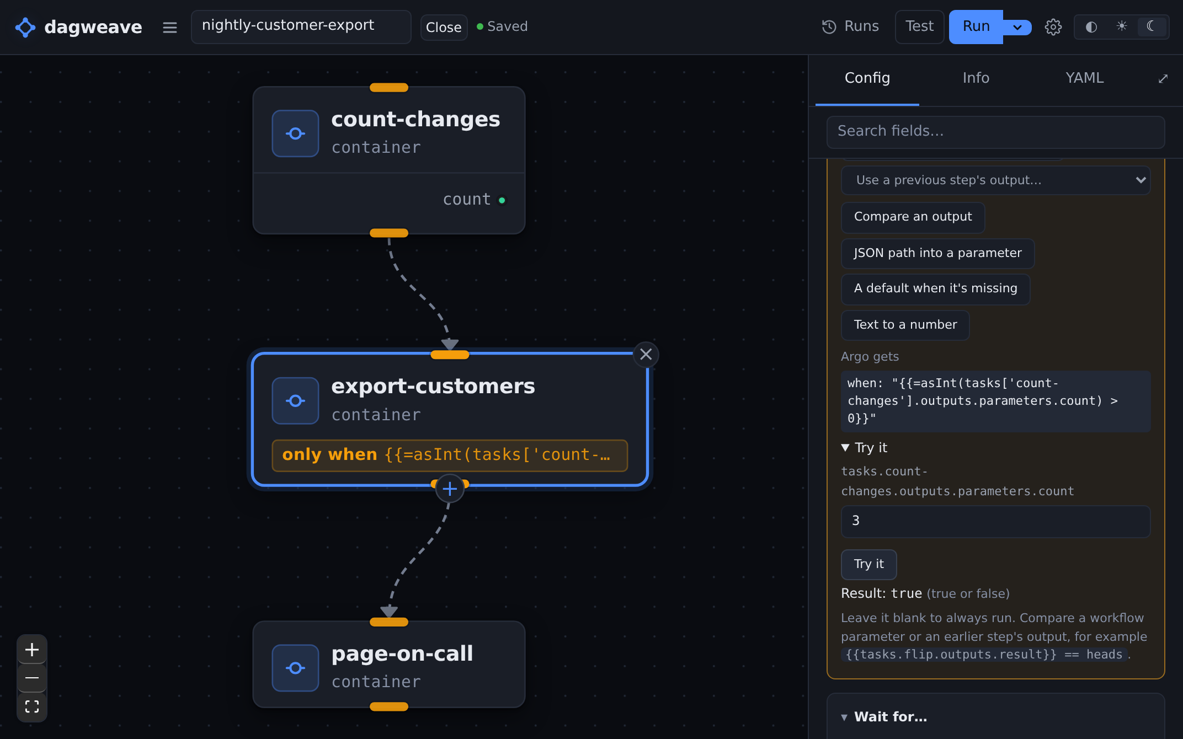1183x739 pixels.
Task: Add a step after export-customers
Action: pos(450,489)
